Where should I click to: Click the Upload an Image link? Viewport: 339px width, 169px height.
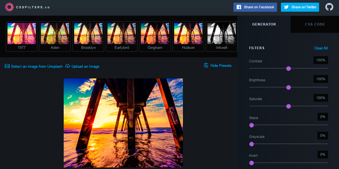pyautogui.click(x=85, y=66)
